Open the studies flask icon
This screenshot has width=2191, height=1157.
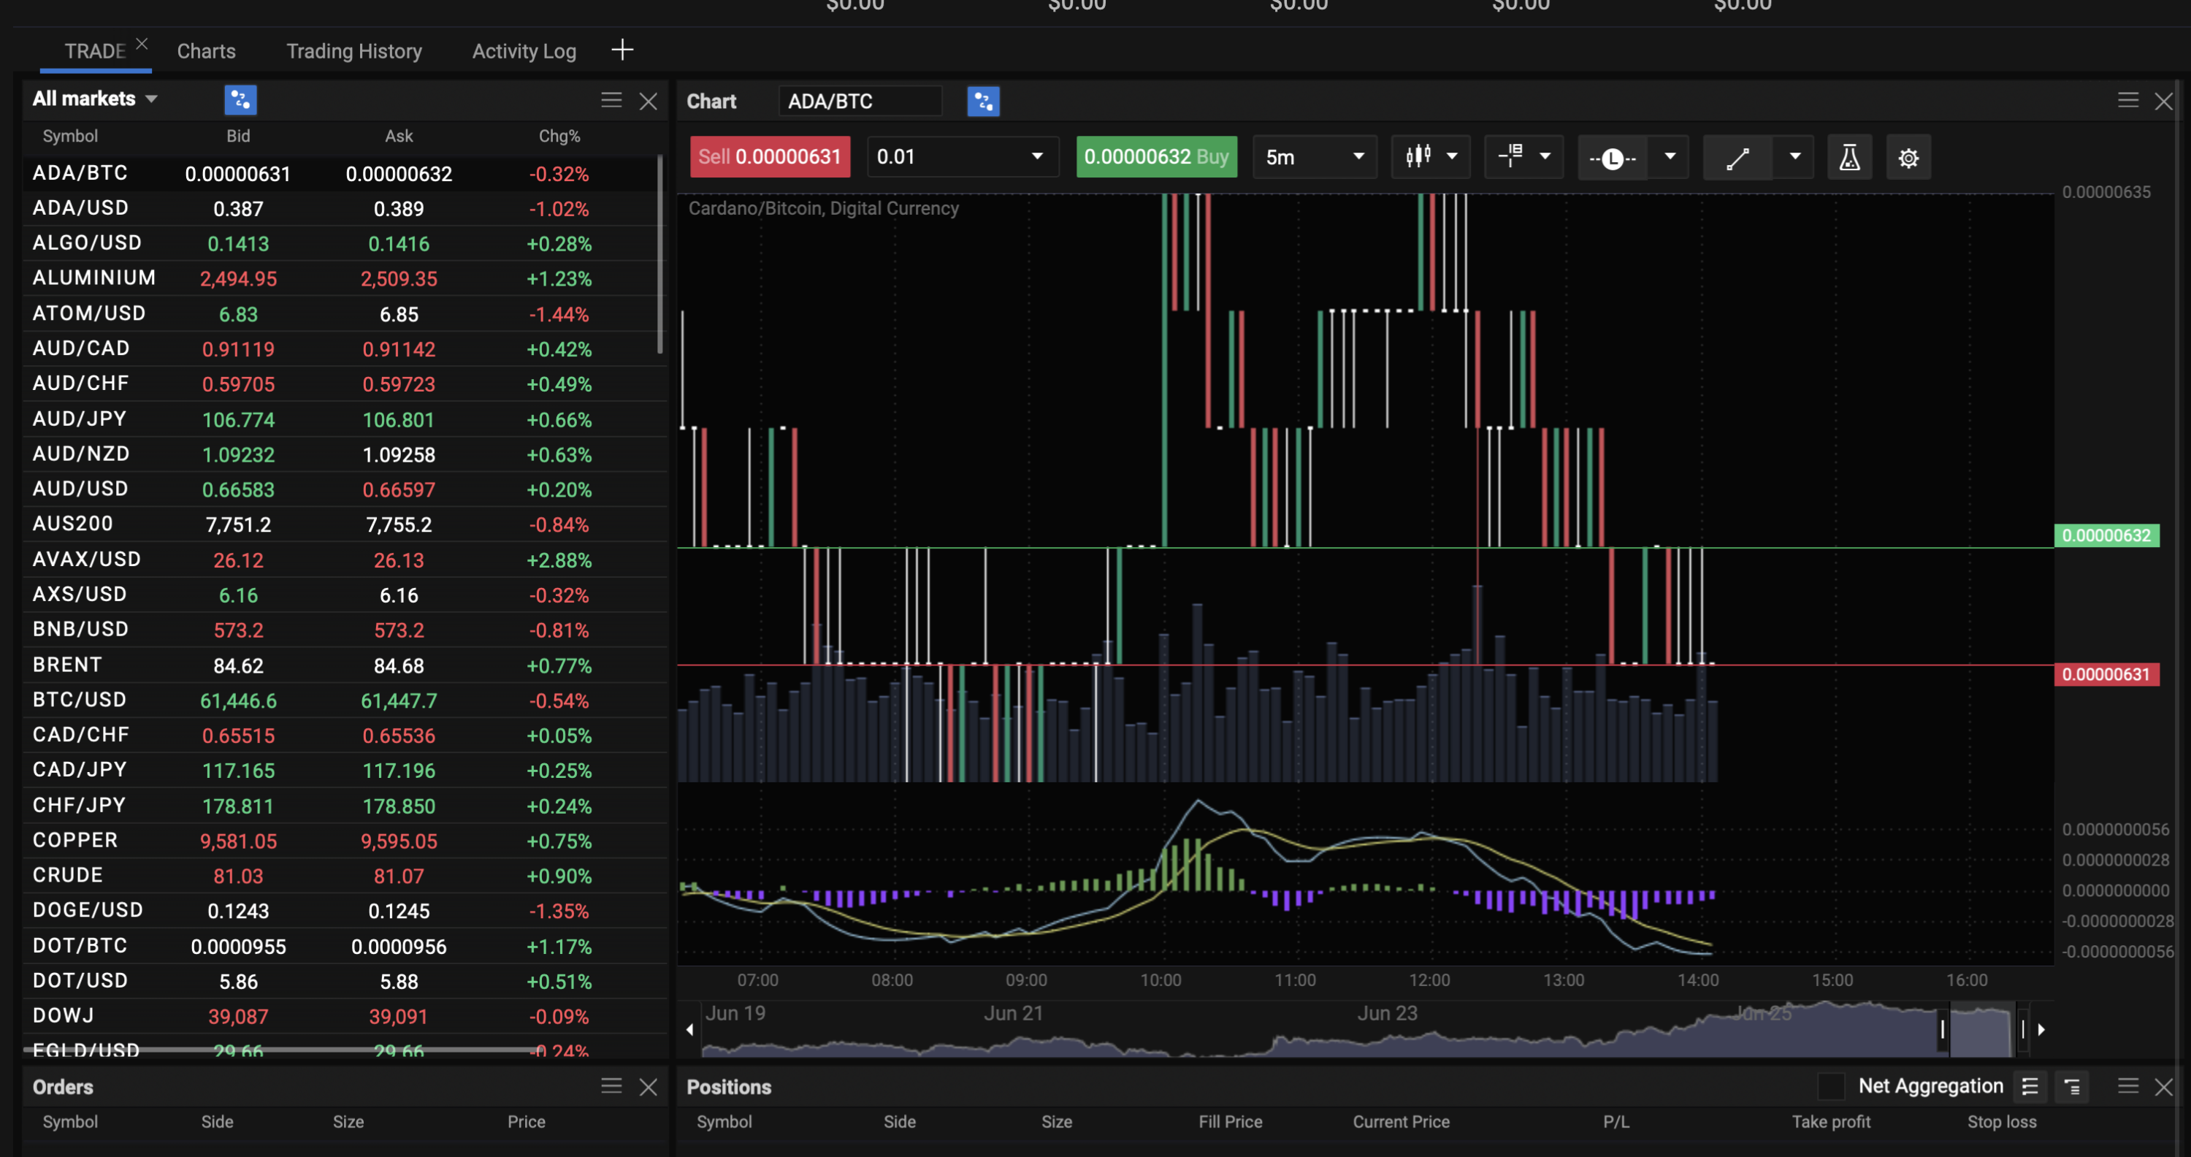(1849, 159)
